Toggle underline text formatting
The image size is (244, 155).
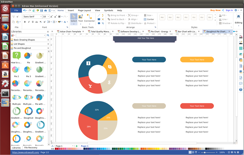pos(33,22)
